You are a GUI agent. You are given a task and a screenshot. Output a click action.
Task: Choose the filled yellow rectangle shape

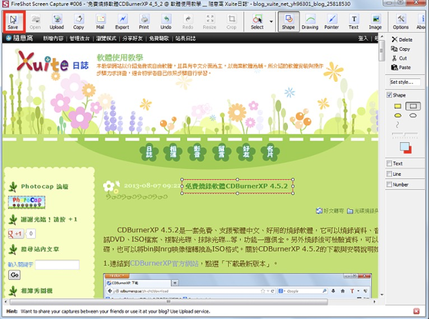[398, 106]
